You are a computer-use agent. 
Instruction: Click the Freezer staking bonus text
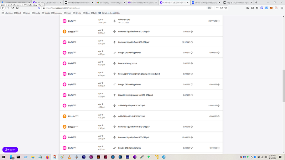128,63
